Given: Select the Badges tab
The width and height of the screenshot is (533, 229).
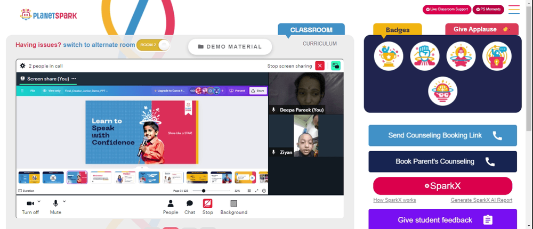Looking at the screenshot, I should (398, 30).
